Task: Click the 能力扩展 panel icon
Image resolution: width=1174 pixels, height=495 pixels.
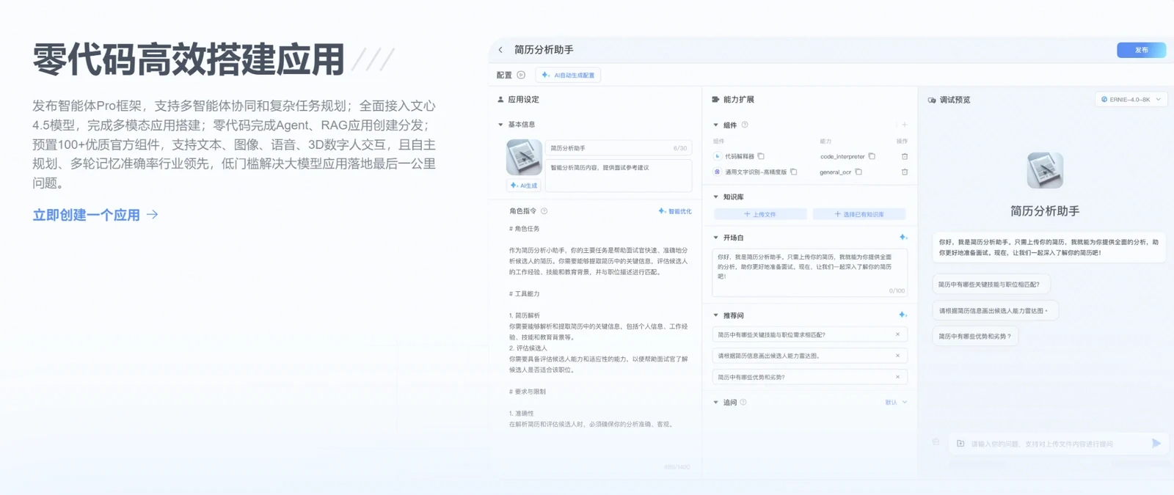Action: click(x=715, y=100)
